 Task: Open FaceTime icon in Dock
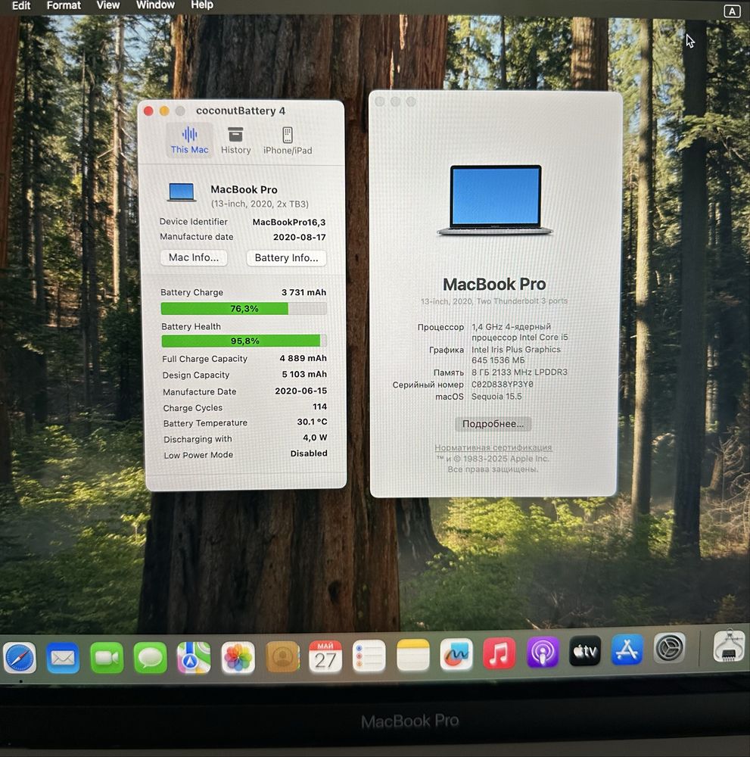(107, 658)
